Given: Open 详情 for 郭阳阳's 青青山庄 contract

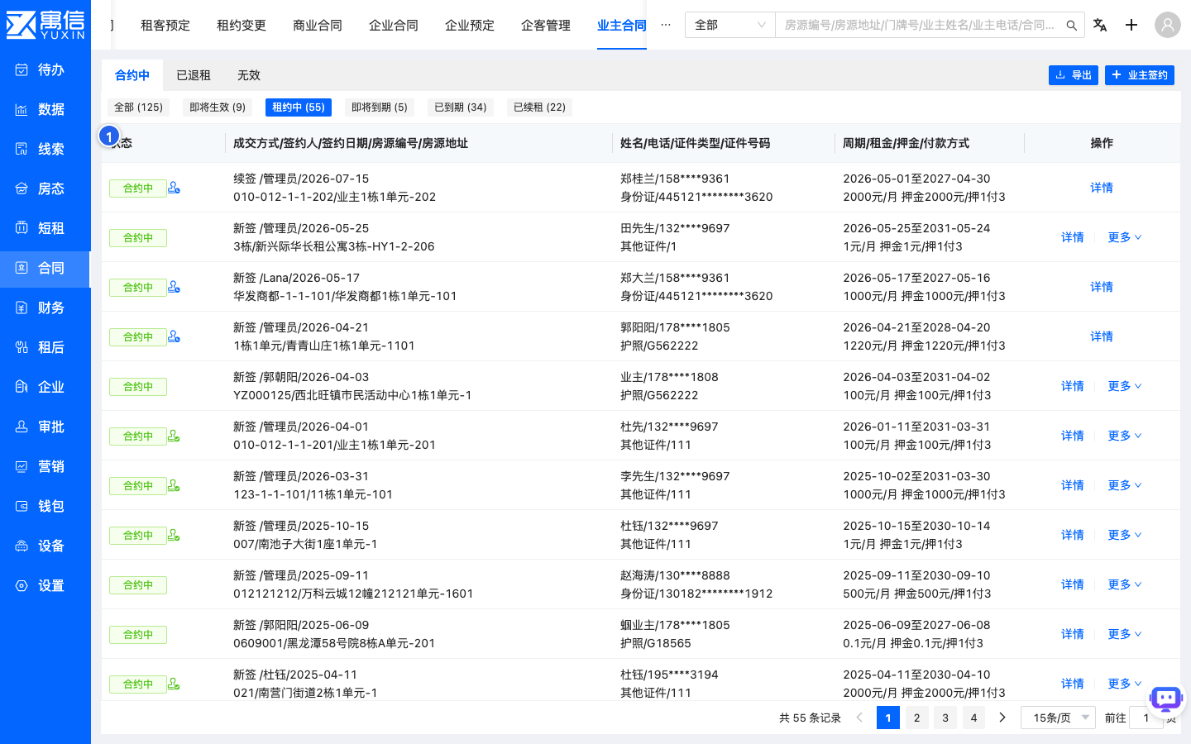Looking at the screenshot, I should tap(1102, 336).
